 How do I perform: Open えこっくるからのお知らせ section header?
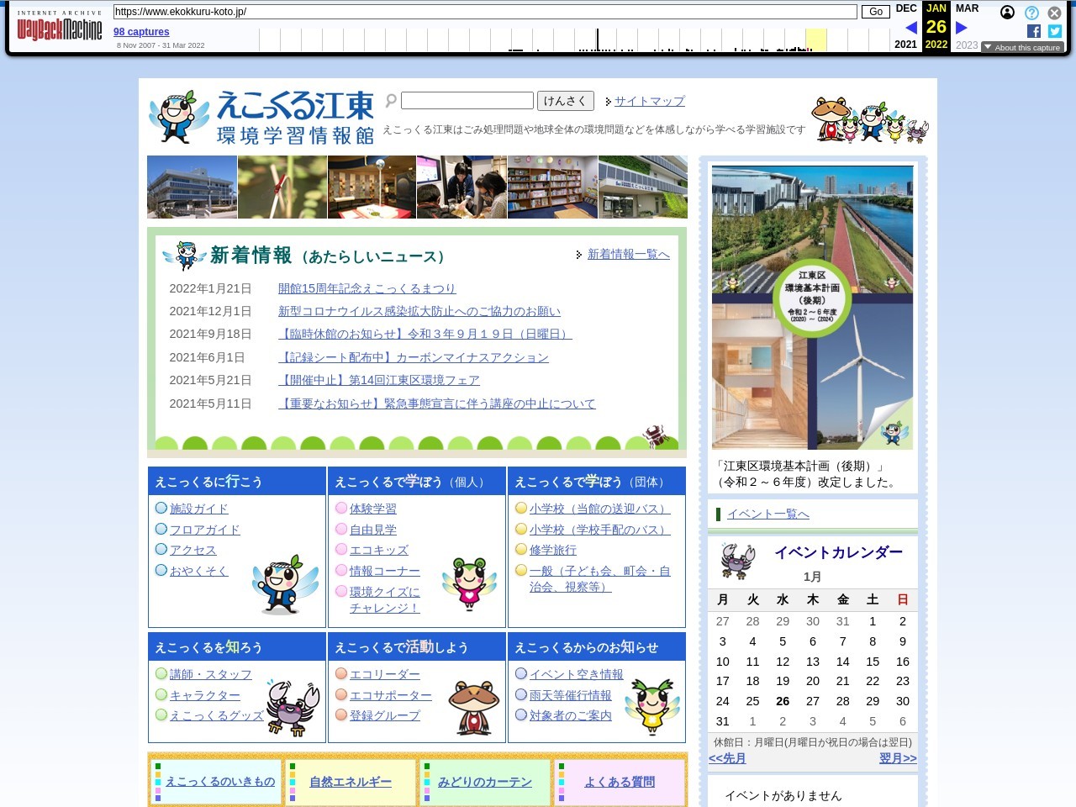(597, 646)
